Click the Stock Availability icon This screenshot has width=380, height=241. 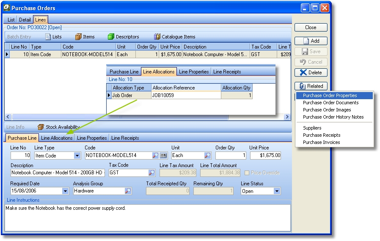tap(41, 127)
